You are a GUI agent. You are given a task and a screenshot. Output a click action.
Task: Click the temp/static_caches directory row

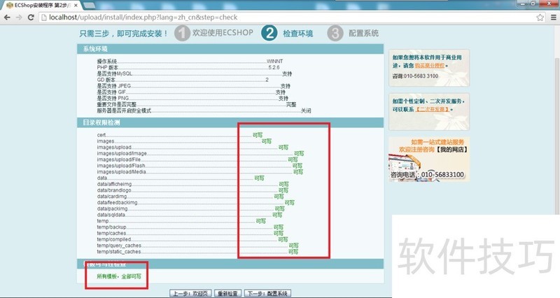pos(197,252)
